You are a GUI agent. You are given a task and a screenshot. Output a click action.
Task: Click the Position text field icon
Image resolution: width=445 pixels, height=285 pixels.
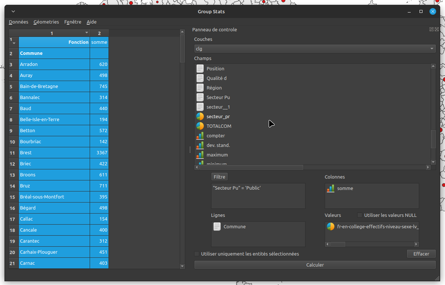point(200,68)
